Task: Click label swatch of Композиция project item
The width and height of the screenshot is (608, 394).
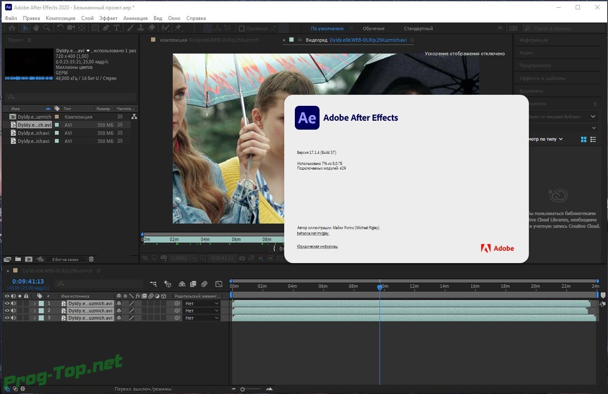Action: point(57,116)
